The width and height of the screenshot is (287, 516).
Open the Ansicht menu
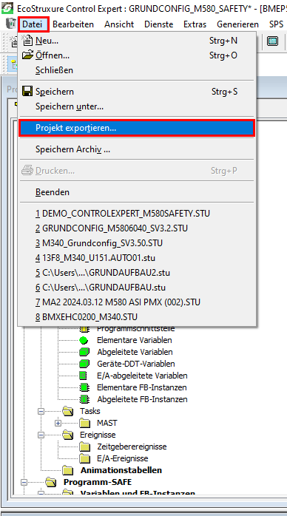[x=119, y=24]
